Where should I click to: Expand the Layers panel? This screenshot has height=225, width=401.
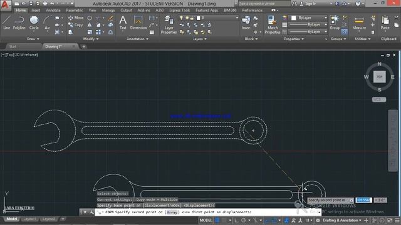pos(199,39)
